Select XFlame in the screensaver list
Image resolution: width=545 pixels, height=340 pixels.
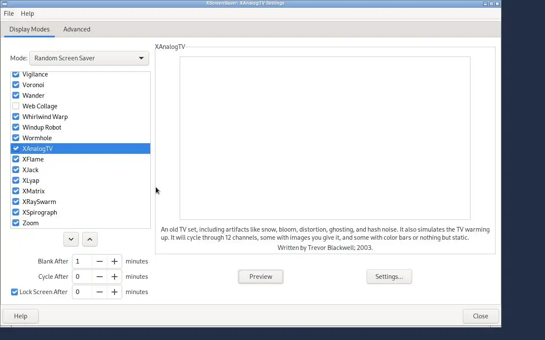tap(80, 159)
